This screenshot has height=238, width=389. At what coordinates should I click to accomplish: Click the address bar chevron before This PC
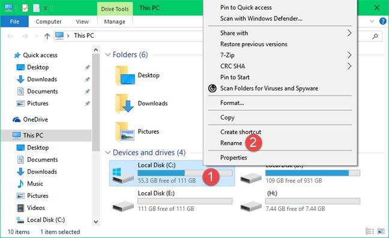coord(68,36)
